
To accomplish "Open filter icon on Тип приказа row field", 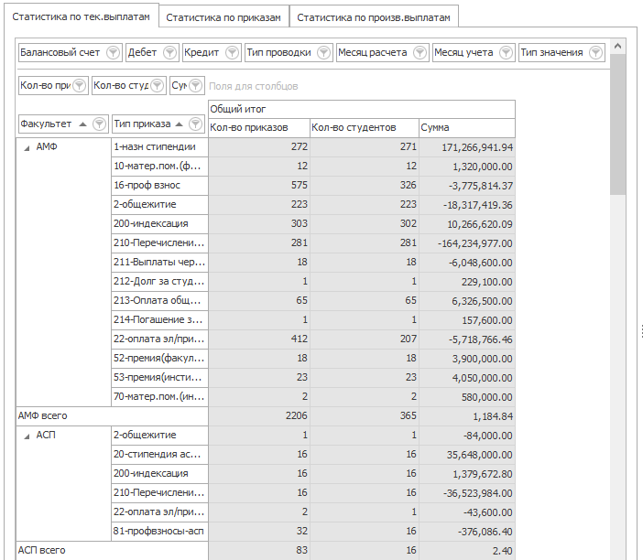I will pyautogui.click(x=196, y=124).
